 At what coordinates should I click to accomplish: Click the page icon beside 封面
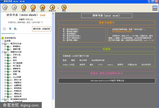(5, 41)
